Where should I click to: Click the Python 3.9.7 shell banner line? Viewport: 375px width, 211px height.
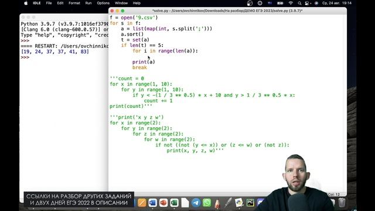coord(64,24)
